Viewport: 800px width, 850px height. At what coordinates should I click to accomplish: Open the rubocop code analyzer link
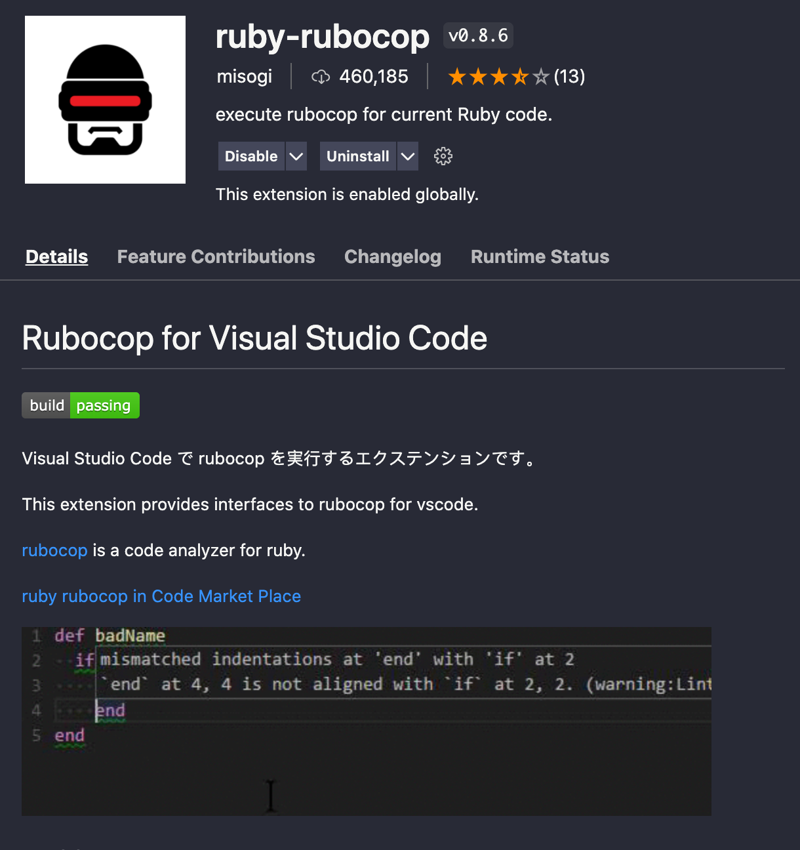[x=54, y=550]
